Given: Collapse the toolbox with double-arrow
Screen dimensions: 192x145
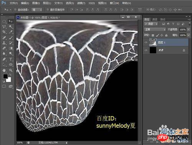Looking at the screenshot, I should 2,15.
